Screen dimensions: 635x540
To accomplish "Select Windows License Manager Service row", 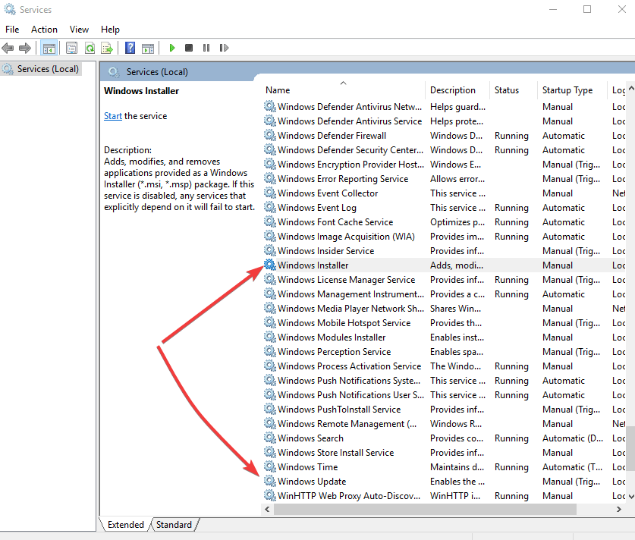I will point(445,280).
